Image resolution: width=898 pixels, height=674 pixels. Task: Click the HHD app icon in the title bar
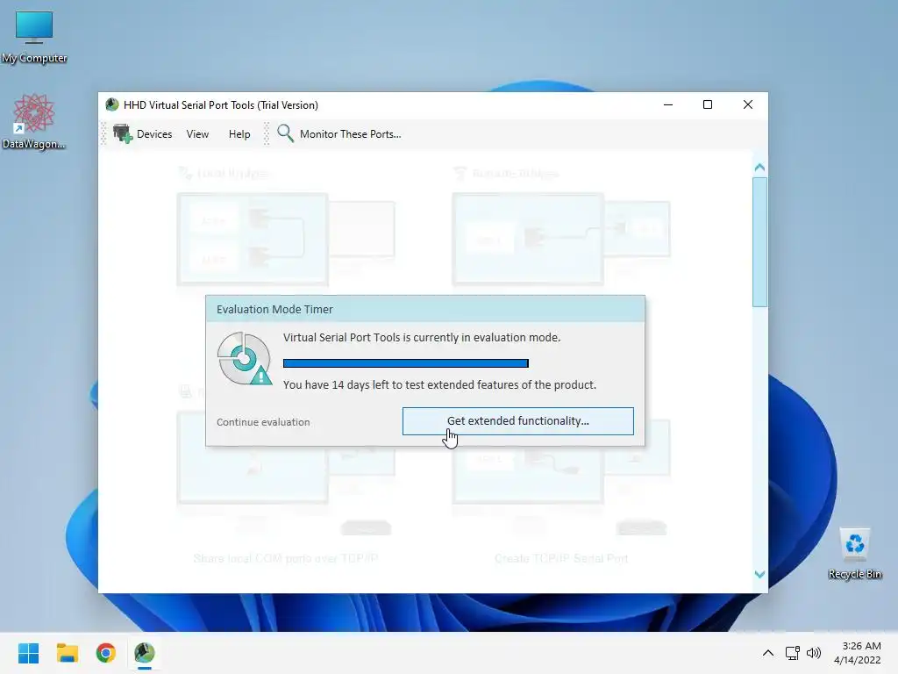pos(112,105)
